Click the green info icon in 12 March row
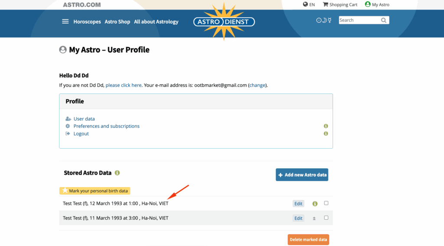 point(315,204)
